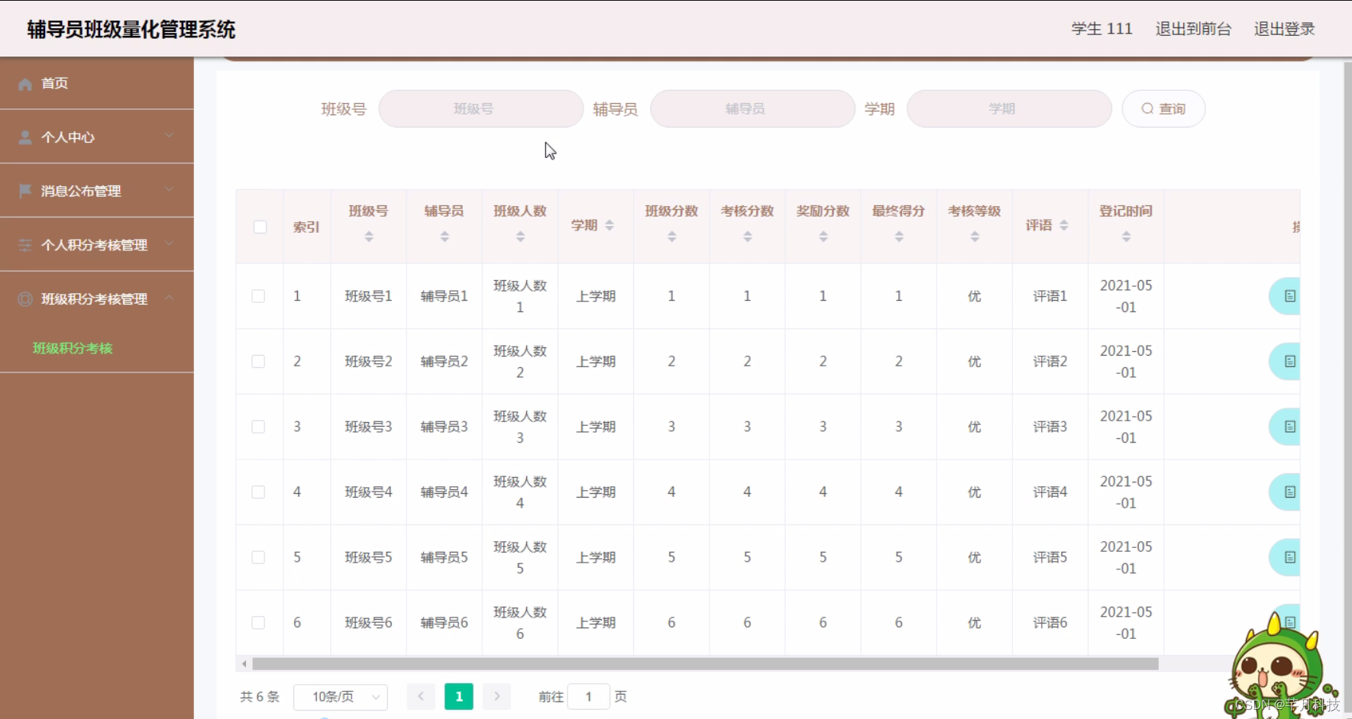
Task: Click the sort arrows on 学期 column
Action: [609, 225]
